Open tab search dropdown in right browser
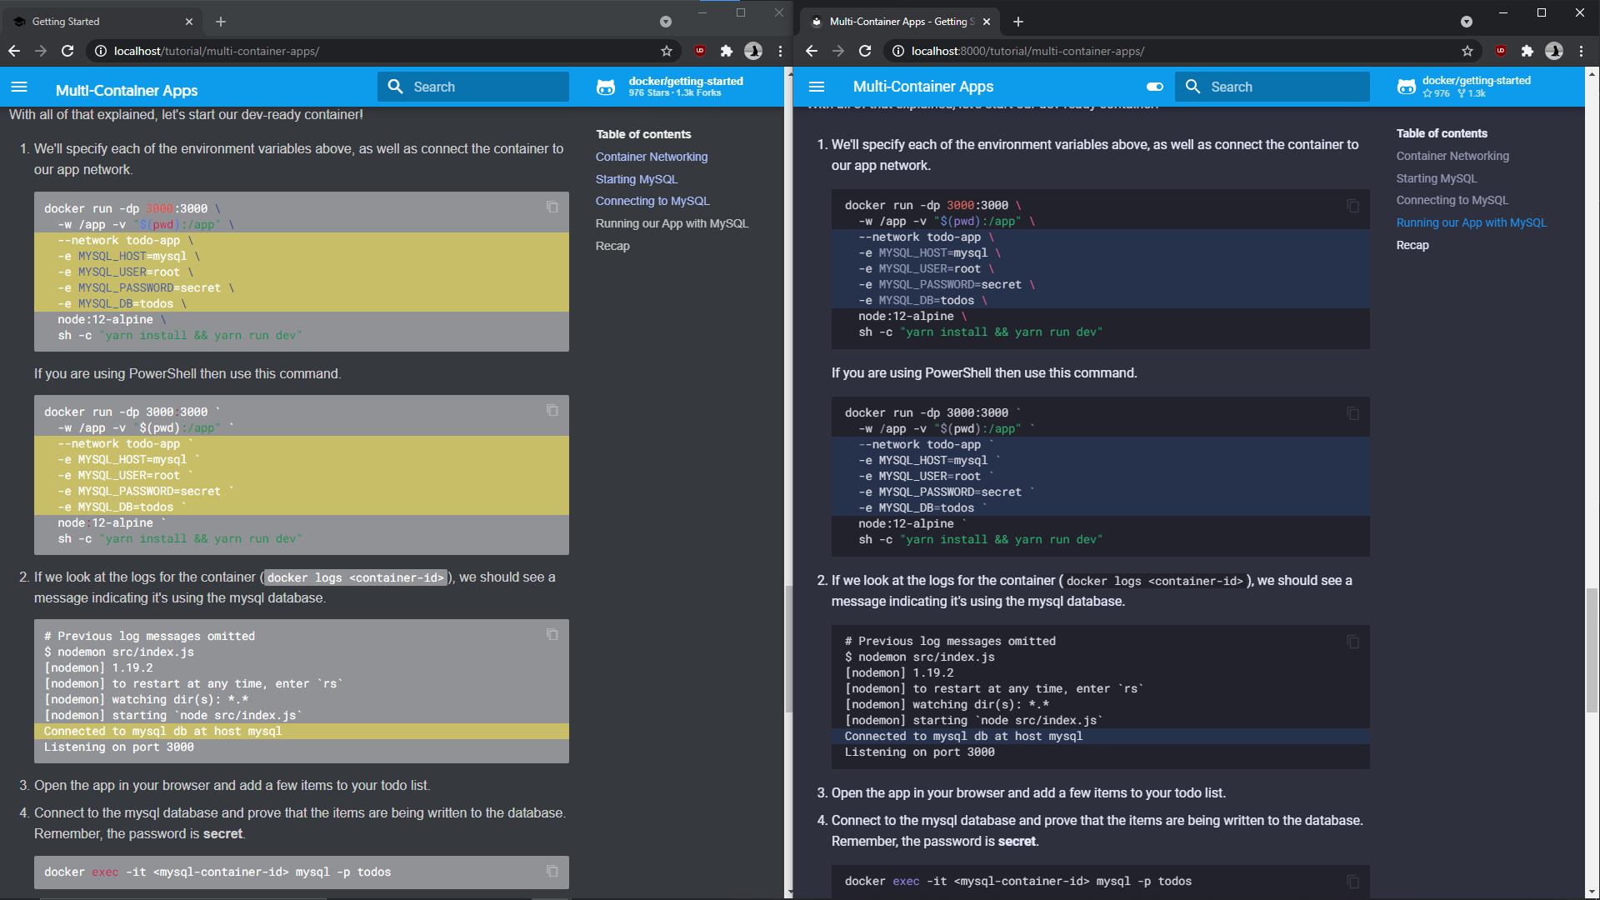Screen dimensions: 1600x900 [1466, 22]
